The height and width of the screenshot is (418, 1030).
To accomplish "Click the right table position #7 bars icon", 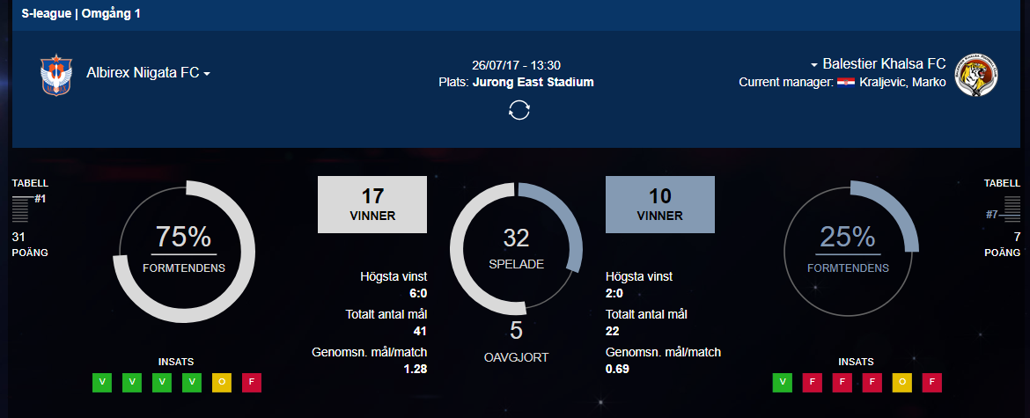I will click(x=1012, y=209).
